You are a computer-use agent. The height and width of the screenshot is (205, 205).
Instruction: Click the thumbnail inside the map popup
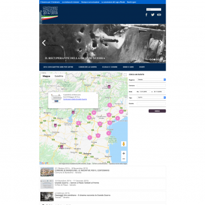click(x=56, y=99)
